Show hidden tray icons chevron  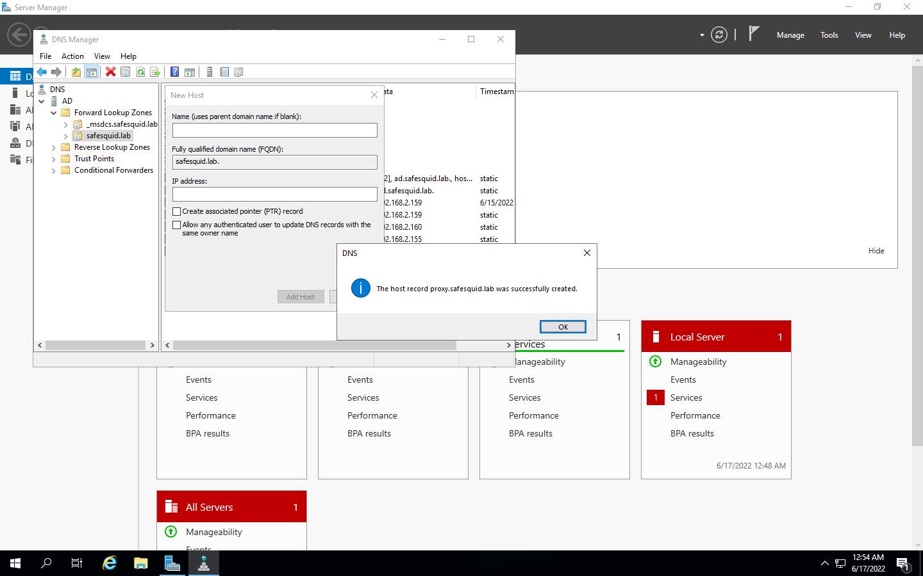click(x=824, y=564)
